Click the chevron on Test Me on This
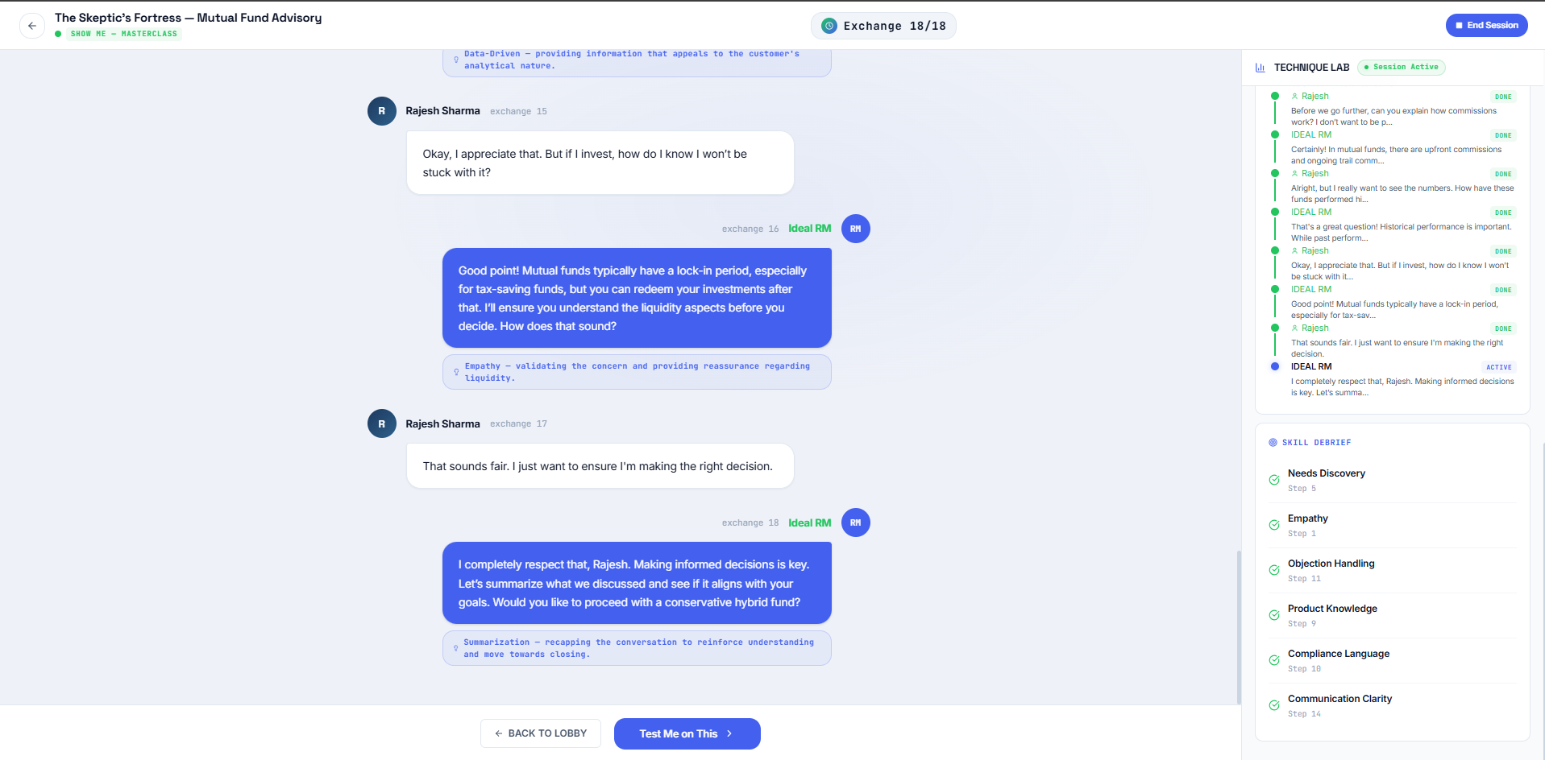The image size is (1545, 760). click(729, 733)
